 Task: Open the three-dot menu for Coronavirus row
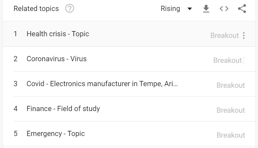[x=244, y=60]
